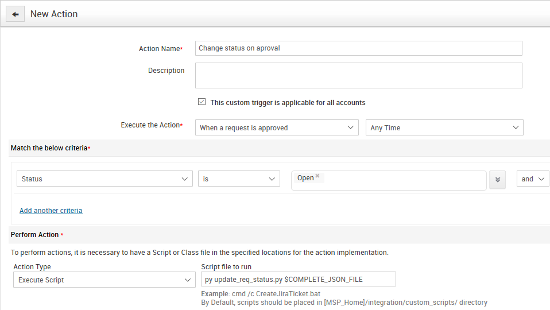Click into the Description text area

[358, 75]
